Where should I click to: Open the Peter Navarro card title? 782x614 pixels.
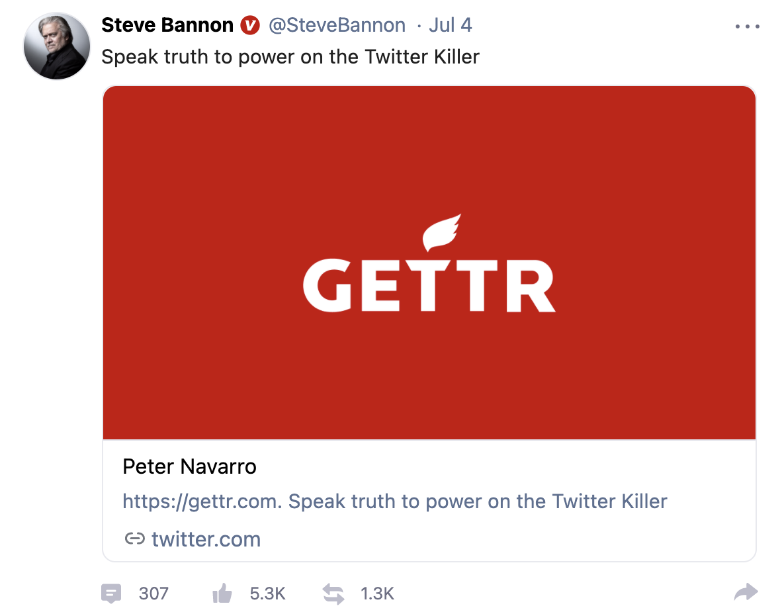tap(189, 467)
